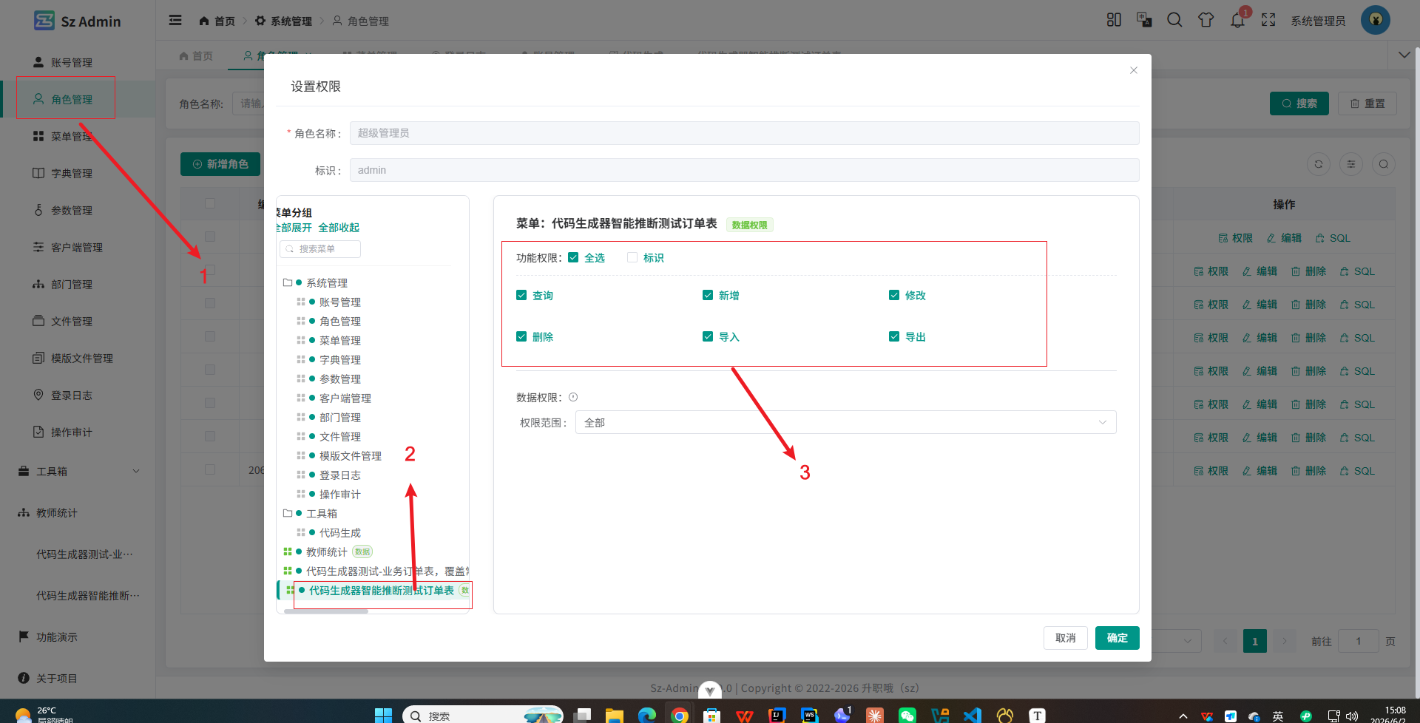Click the 取消 button
The height and width of the screenshot is (723, 1420).
(1066, 638)
